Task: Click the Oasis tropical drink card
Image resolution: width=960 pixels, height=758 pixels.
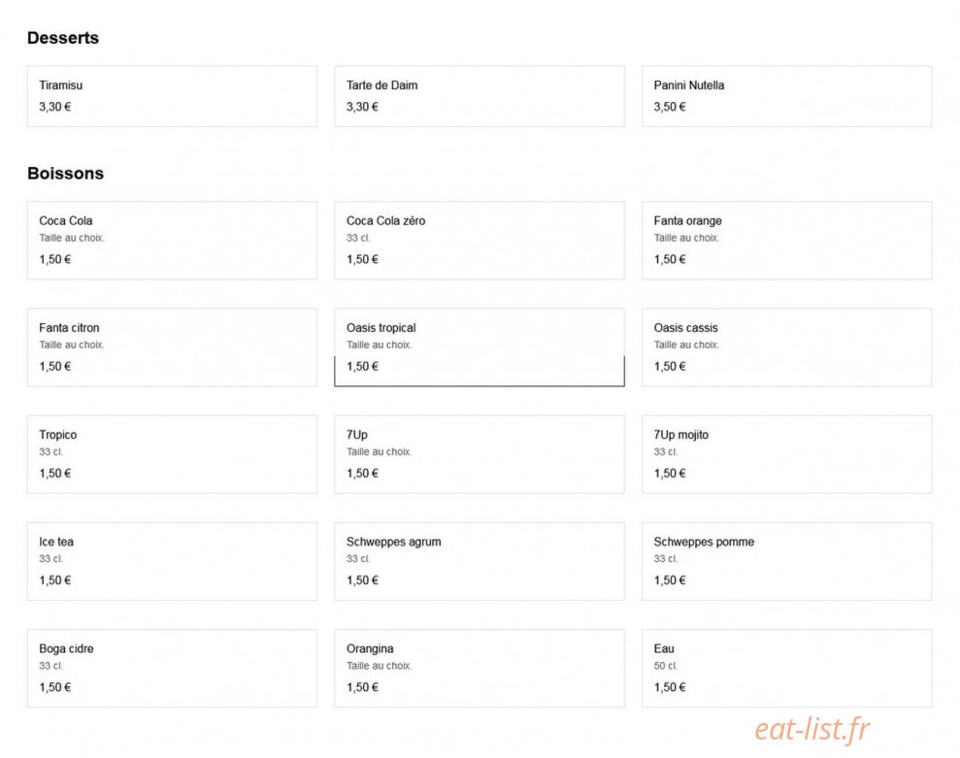Action: click(480, 347)
